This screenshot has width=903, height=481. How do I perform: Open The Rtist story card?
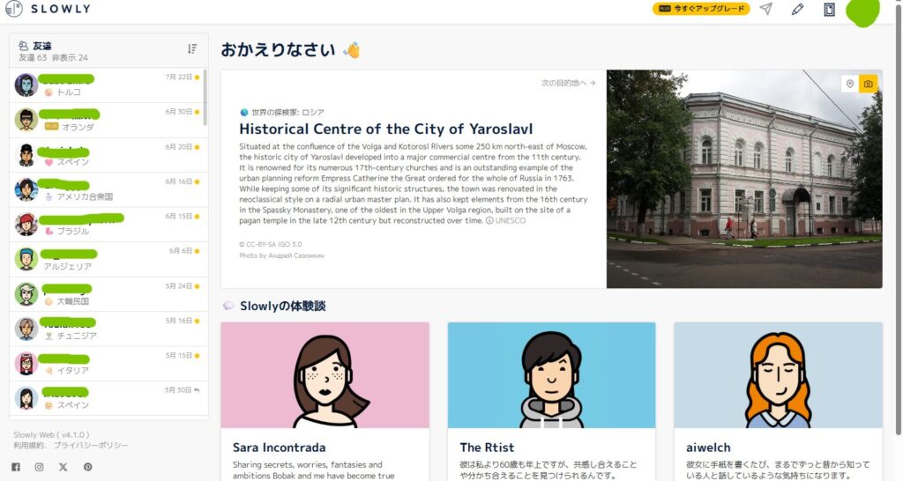[551, 402]
